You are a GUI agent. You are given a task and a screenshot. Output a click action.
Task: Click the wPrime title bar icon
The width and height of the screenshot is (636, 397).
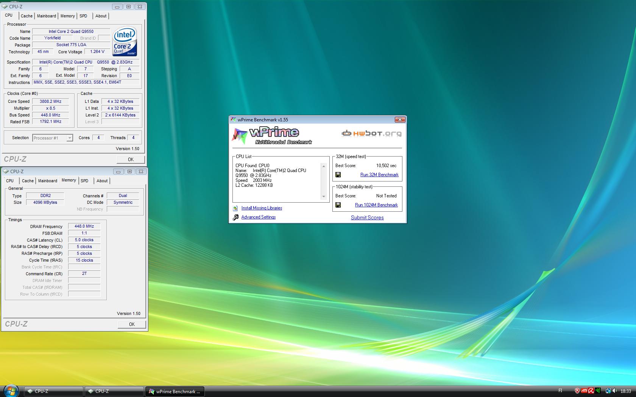pyautogui.click(x=234, y=119)
